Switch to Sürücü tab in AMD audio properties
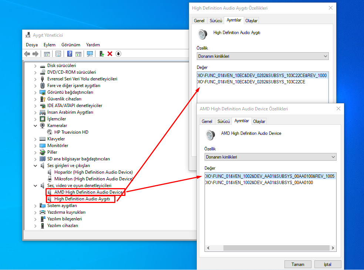The image size is (364, 270). pos(223,121)
